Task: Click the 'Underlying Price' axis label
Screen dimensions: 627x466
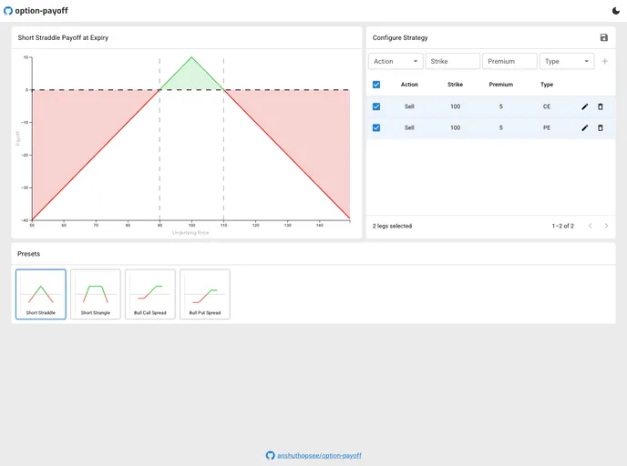Action: [x=190, y=233]
